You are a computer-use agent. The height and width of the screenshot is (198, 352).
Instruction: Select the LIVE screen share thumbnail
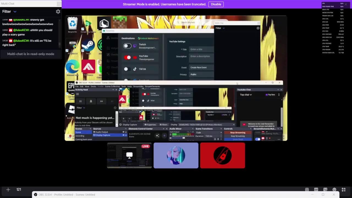(129, 155)
